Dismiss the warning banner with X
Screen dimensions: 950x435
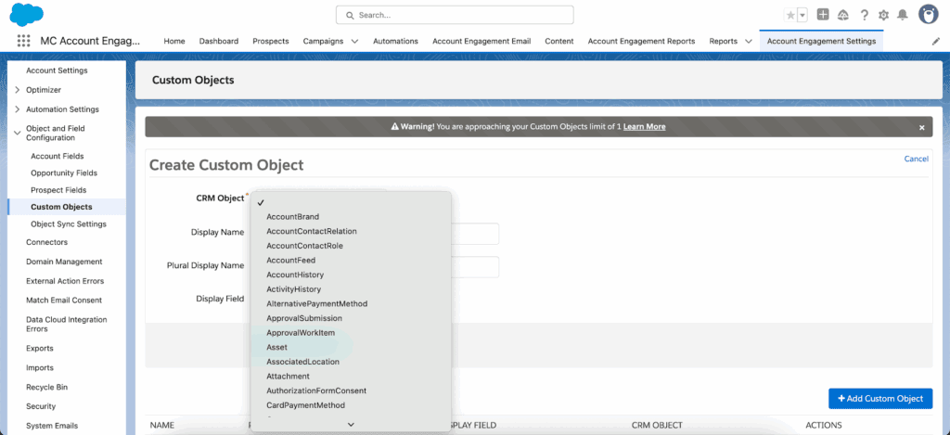[921, 127]
